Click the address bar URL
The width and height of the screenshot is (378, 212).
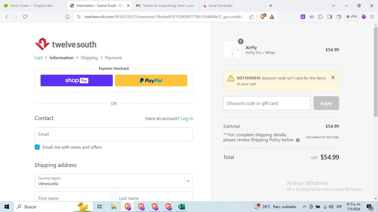[x=164, y=17]
